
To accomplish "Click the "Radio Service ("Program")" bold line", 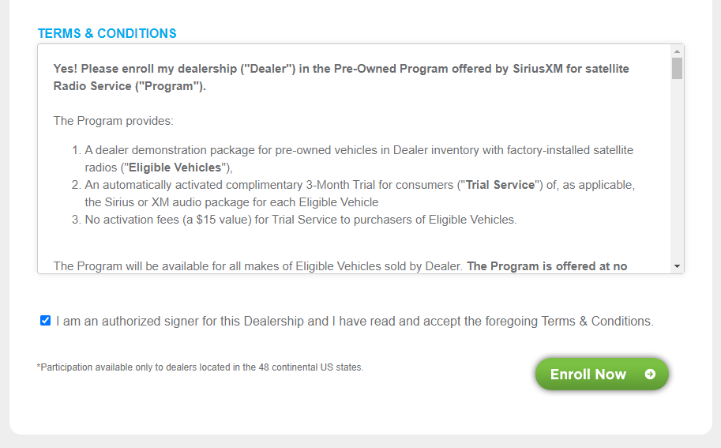I will click(x=130, y=86).
